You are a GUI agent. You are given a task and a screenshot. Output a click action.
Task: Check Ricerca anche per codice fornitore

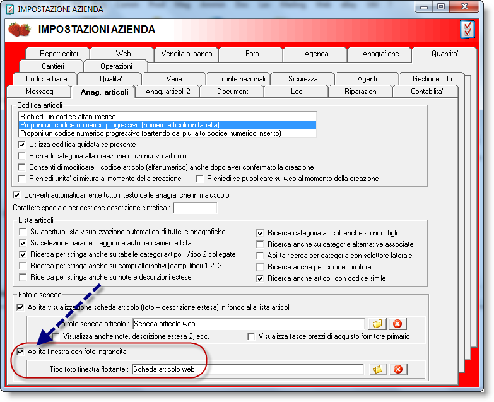point(260,267)
